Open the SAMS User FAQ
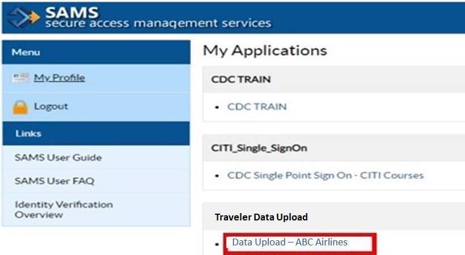 [54, 181]
